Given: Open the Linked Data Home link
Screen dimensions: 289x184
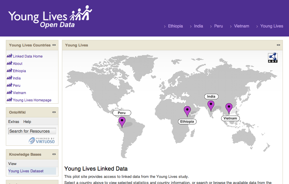Looking at the screenshot, I should point(28,56).
